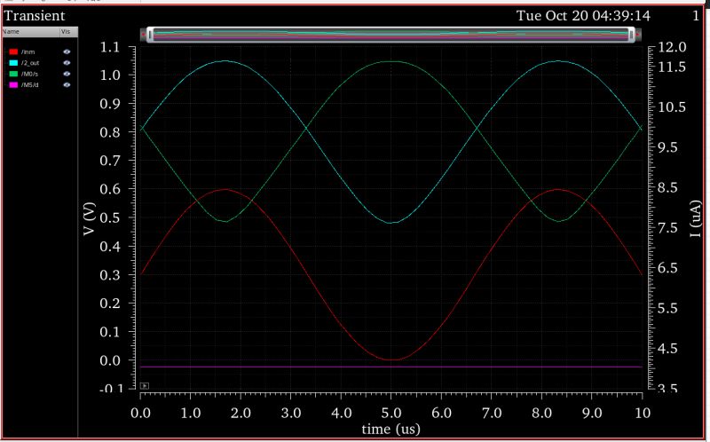Screen dimensions: 710x442
Task: Click the left handle of the zoom range slider
Action: [x=150, y=35]
